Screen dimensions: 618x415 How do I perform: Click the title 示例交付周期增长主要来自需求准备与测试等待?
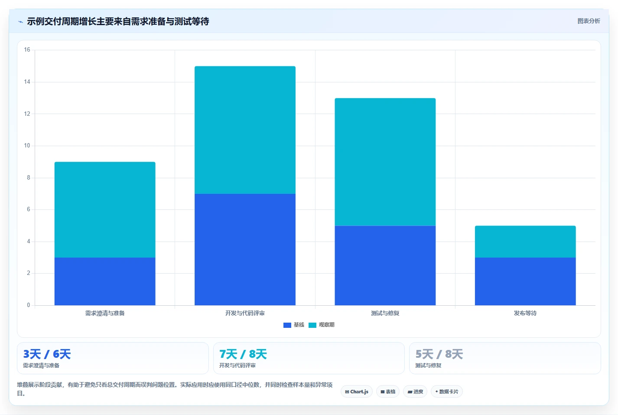pos(118,21)
